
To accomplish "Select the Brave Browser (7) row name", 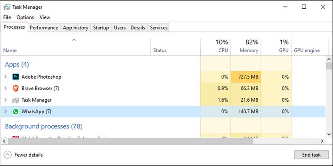I will [40, 88].
